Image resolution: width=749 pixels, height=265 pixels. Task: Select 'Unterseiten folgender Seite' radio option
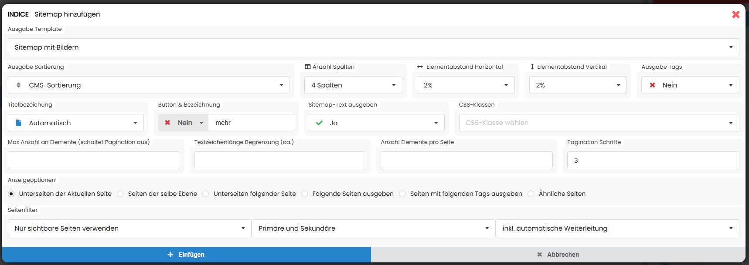tap(206, 194)
